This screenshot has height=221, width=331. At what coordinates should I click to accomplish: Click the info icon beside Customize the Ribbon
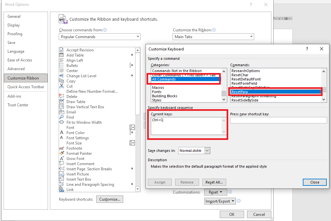[x=214, y=30]
